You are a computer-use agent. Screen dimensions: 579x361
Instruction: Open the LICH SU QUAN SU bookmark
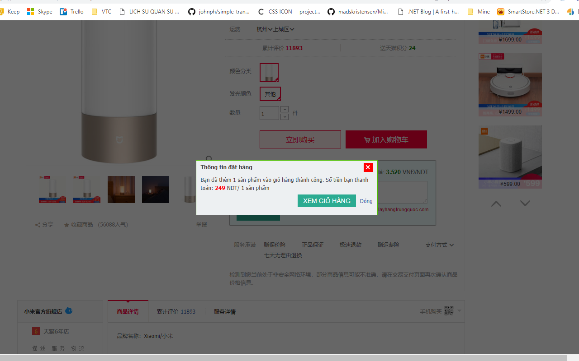pos(150,12)
